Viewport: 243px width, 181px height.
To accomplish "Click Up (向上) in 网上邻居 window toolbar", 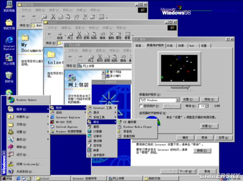I will pyautogui.click(x=91, y=58).
